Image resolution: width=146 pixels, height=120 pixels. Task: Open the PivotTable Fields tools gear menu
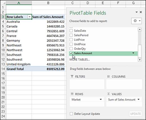click(136, 21)
